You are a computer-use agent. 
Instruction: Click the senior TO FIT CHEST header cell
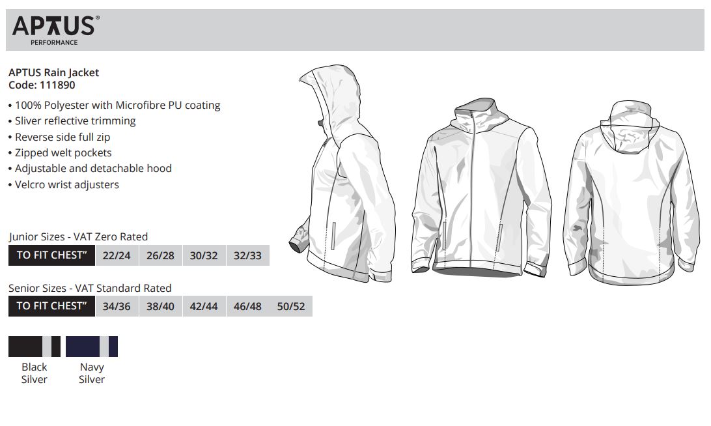(51, 306)
